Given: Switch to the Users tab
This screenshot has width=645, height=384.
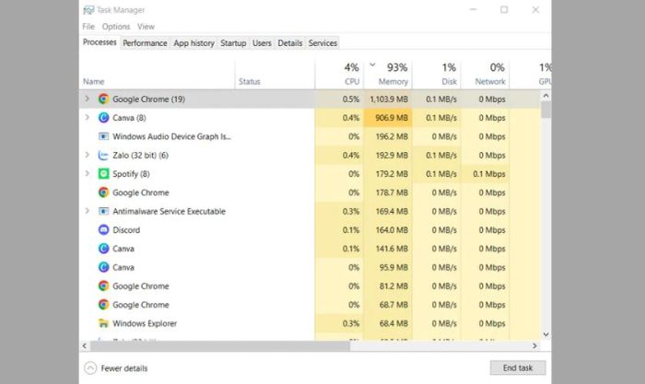Looking at the screenshot, I should click(262, 43).
